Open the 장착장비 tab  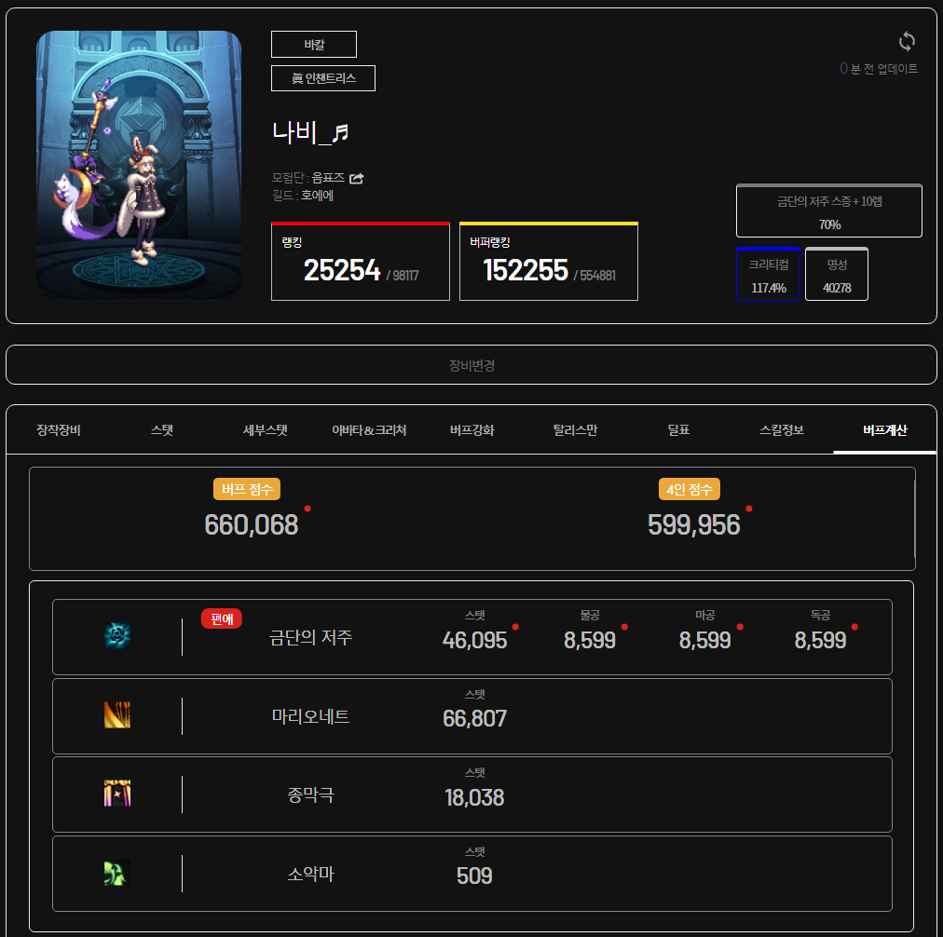[59, 429]
